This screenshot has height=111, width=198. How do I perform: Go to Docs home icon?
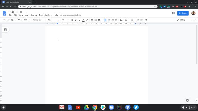pyautogui.click(x=5, y=13)
